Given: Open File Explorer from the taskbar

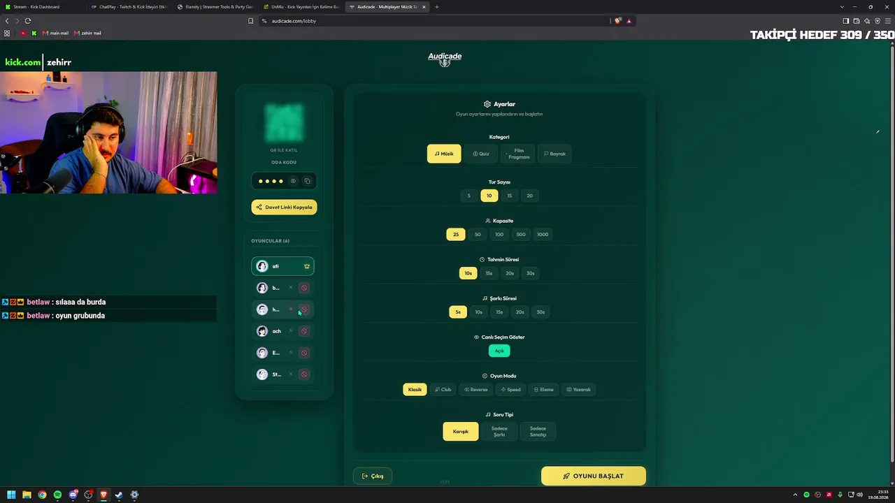Looking at the screenshot, I should coord(27,495).
